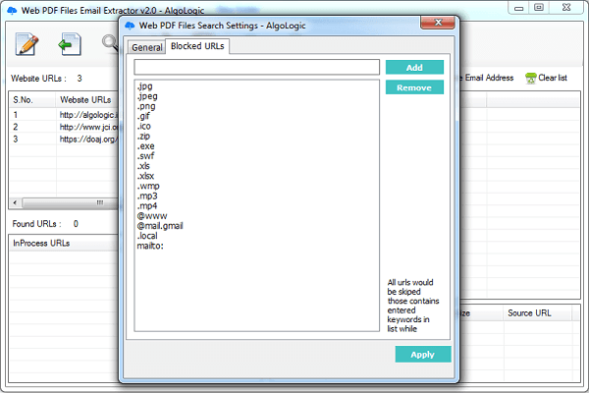This screenshot has height=393, width=589.
Task: Click the Add button
Action: (x=414, y=68)
